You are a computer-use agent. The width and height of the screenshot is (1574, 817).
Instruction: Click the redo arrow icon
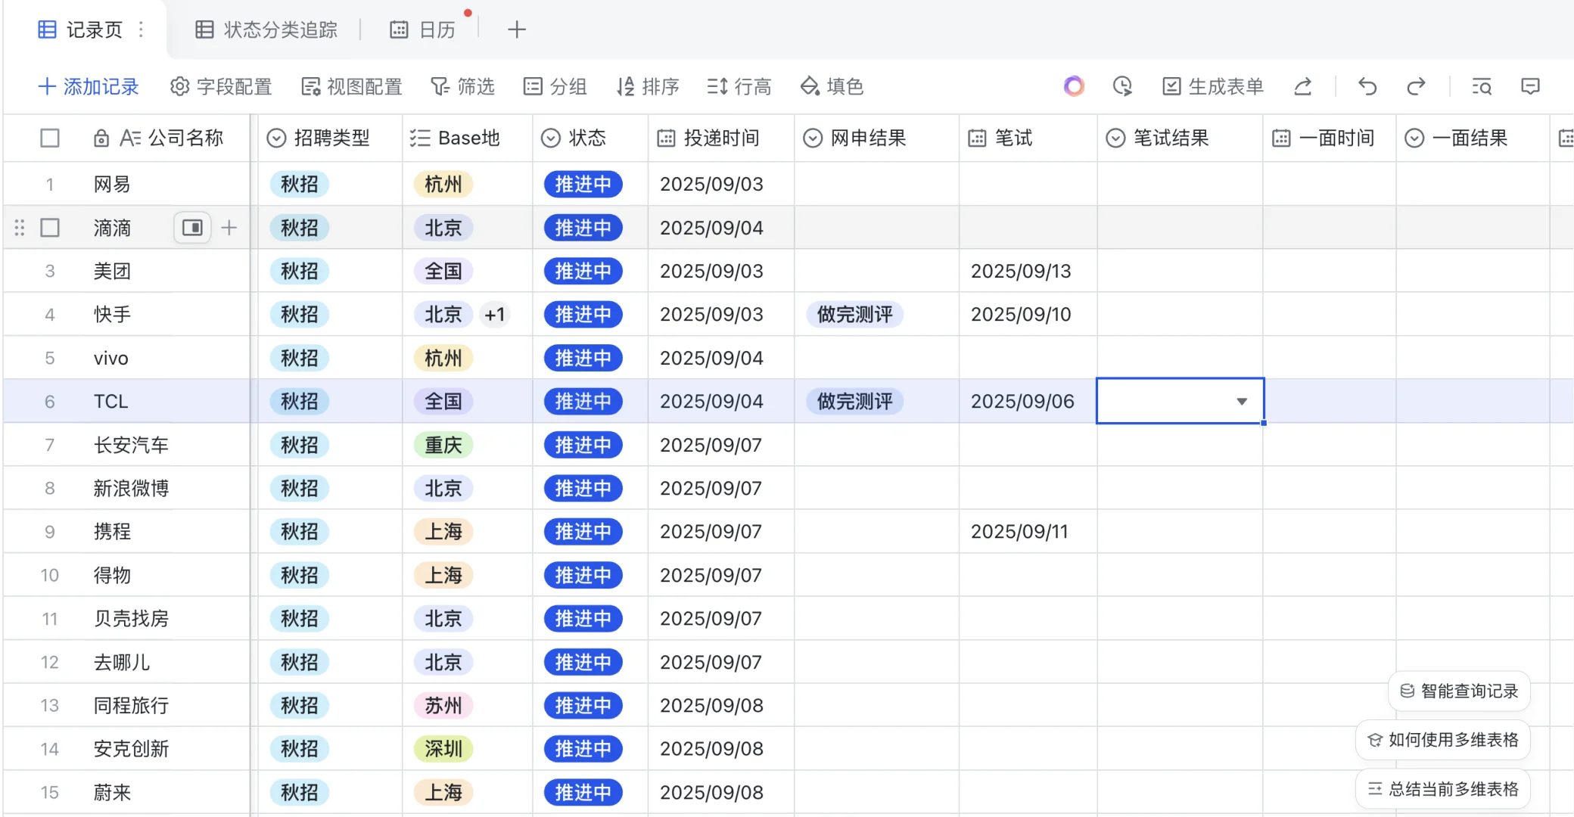(x=1416, y=86)
